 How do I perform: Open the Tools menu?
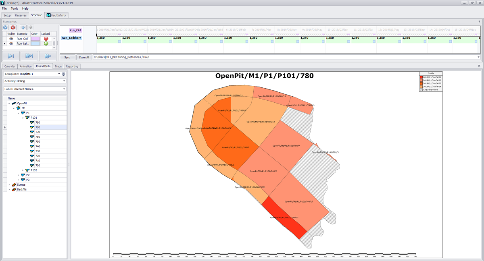tap(15, 8)
